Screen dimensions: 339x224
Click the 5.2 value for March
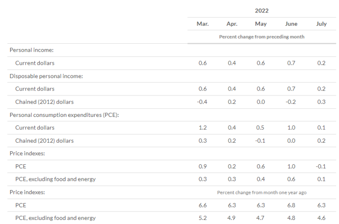tap(203, 218)
